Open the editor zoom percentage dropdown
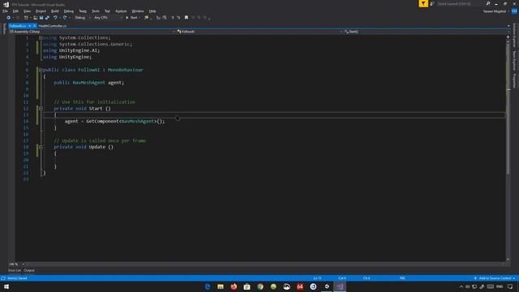519x292 pixels. (16, 264)
